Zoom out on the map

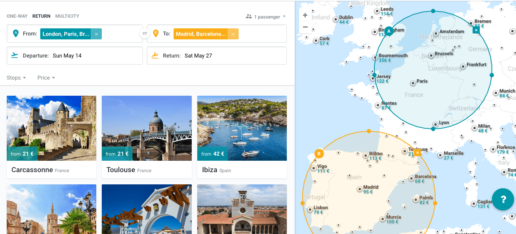point(305,27)
